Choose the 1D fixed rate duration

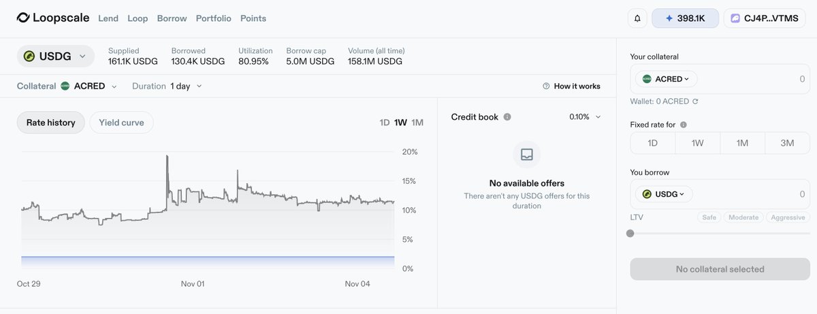(x=652, y=143)
